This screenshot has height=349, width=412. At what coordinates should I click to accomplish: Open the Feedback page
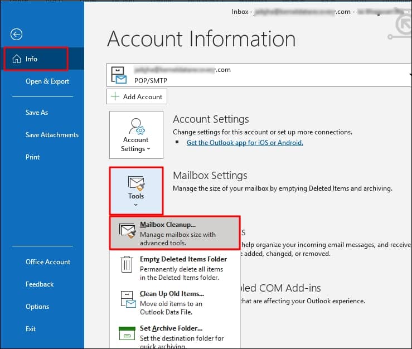point(40,284)
